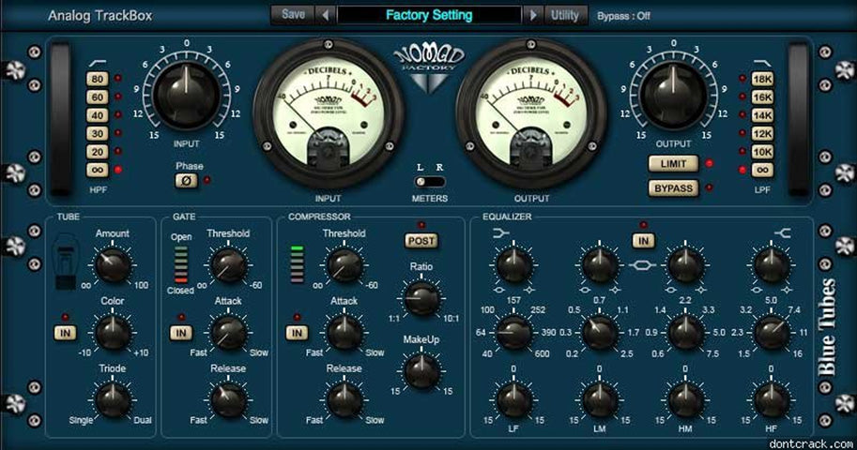
Task: Flip the L/R Meters switch
Action: [431, 180]
